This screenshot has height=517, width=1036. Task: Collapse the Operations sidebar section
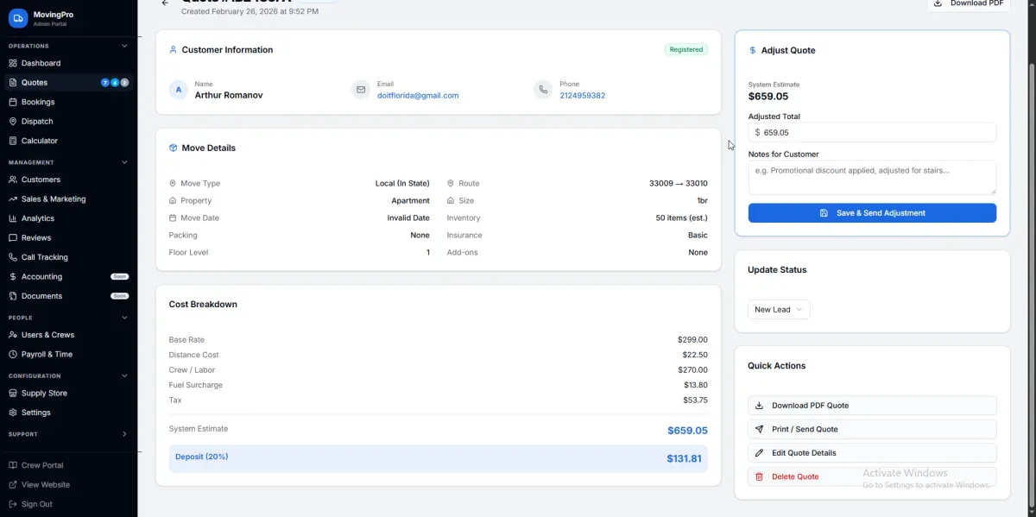click(124, 46)
